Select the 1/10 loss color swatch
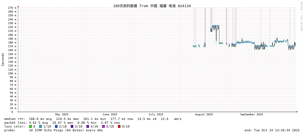 (41, 126)
